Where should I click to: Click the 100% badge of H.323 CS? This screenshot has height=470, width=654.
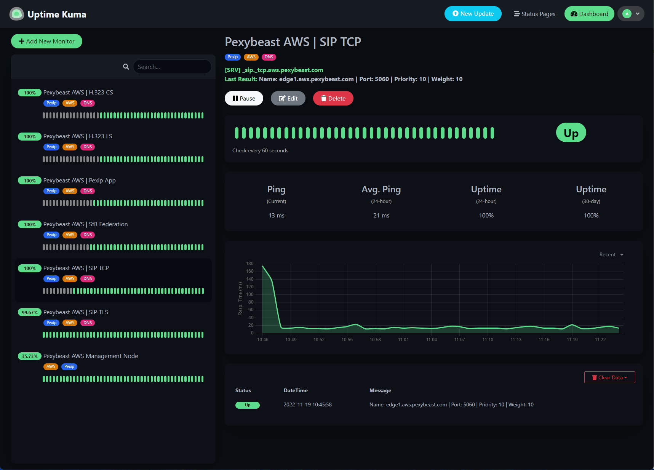pos(30,93)
